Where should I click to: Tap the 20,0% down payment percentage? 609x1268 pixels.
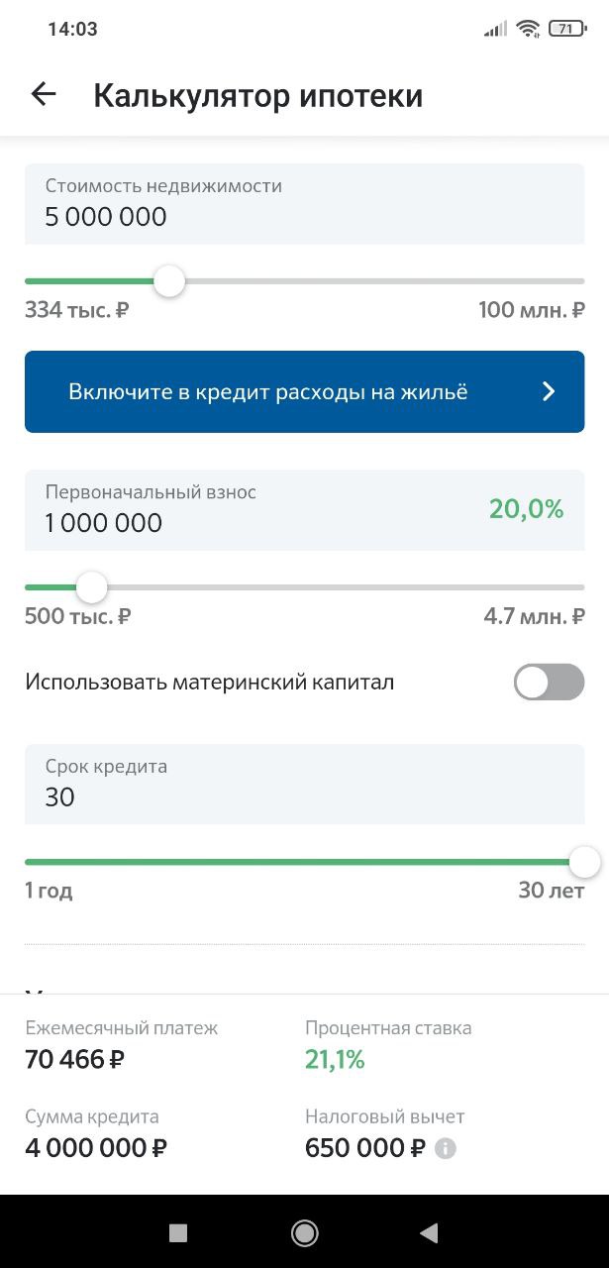coord(526,509)
